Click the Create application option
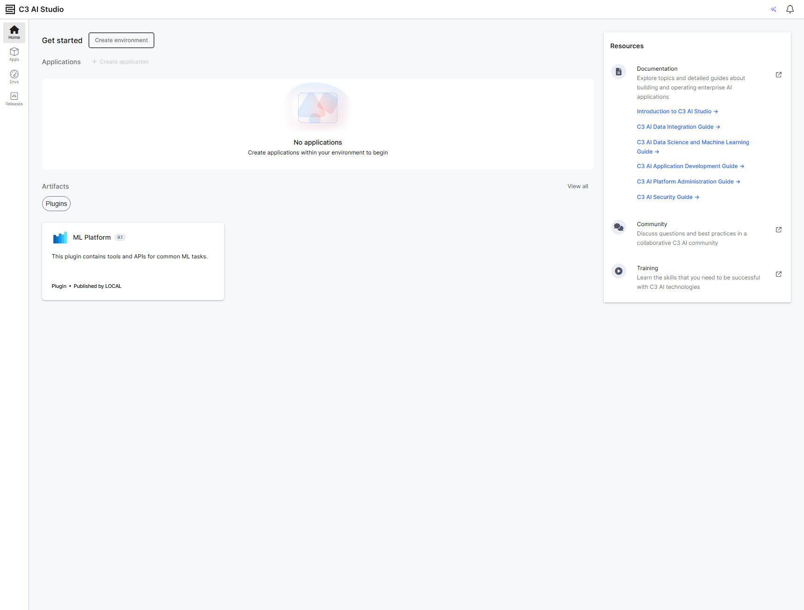The width and height of the screenshot is (804, 610). tap(120, 61)
